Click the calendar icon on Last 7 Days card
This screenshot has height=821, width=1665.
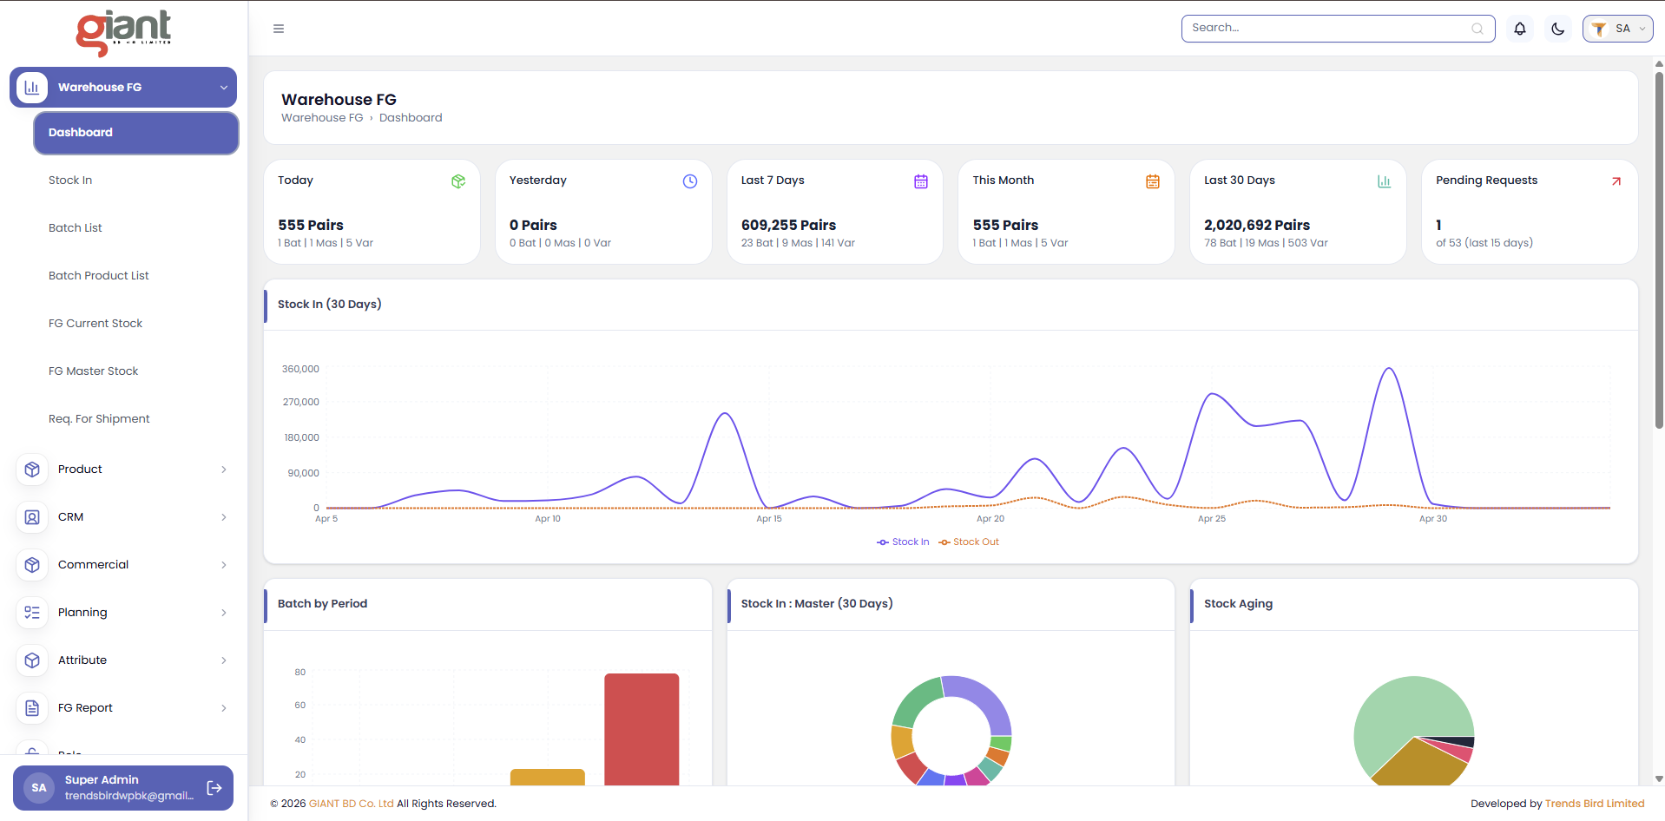coord(921,181)
